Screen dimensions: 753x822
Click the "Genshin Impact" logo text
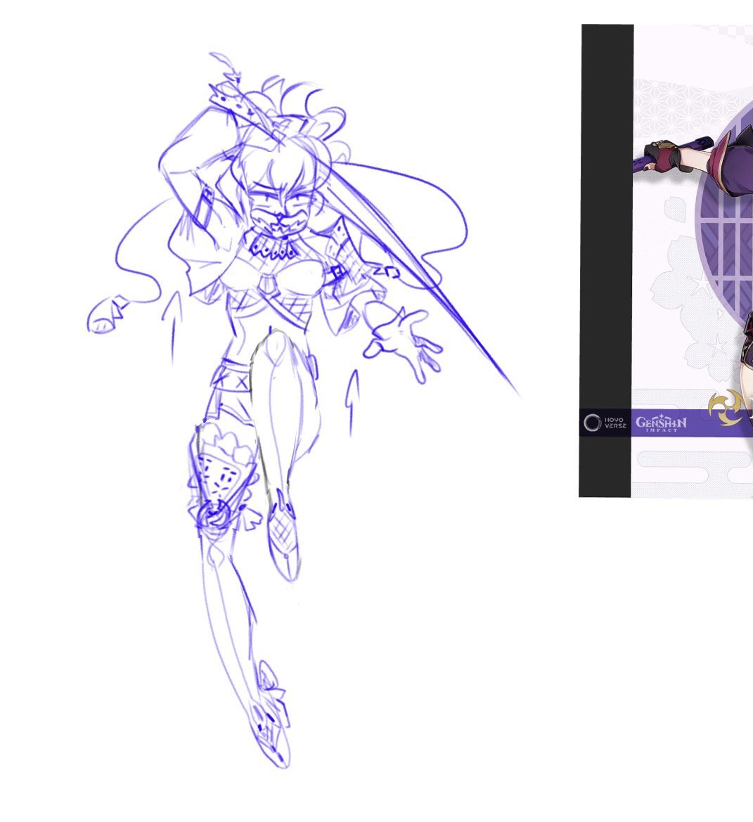coord(661,423)
